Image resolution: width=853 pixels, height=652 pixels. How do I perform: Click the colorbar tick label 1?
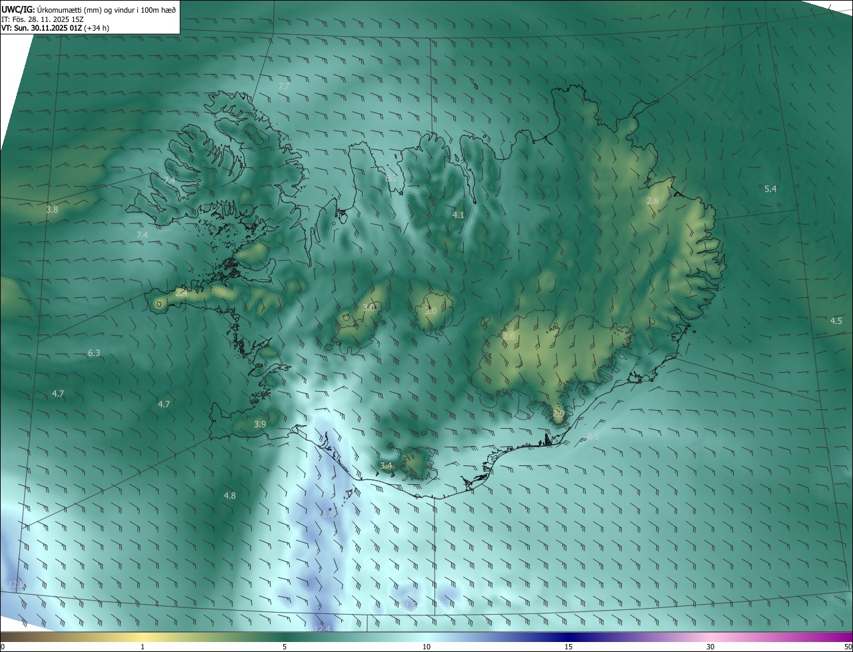(x=143, y=647)
